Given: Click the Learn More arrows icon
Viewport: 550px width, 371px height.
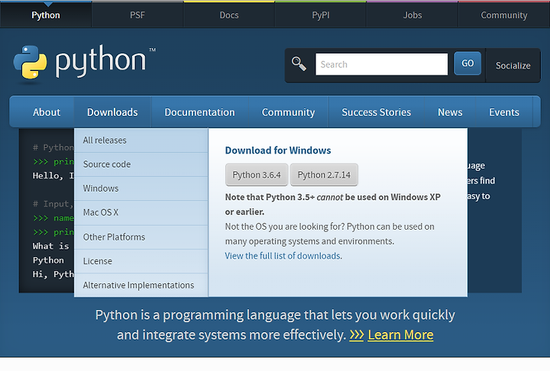Looking at the screenshot, I should 357,335.
